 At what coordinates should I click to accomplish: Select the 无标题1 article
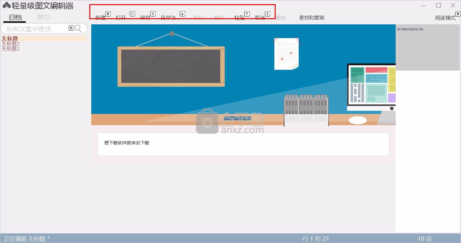pos(11,49)
